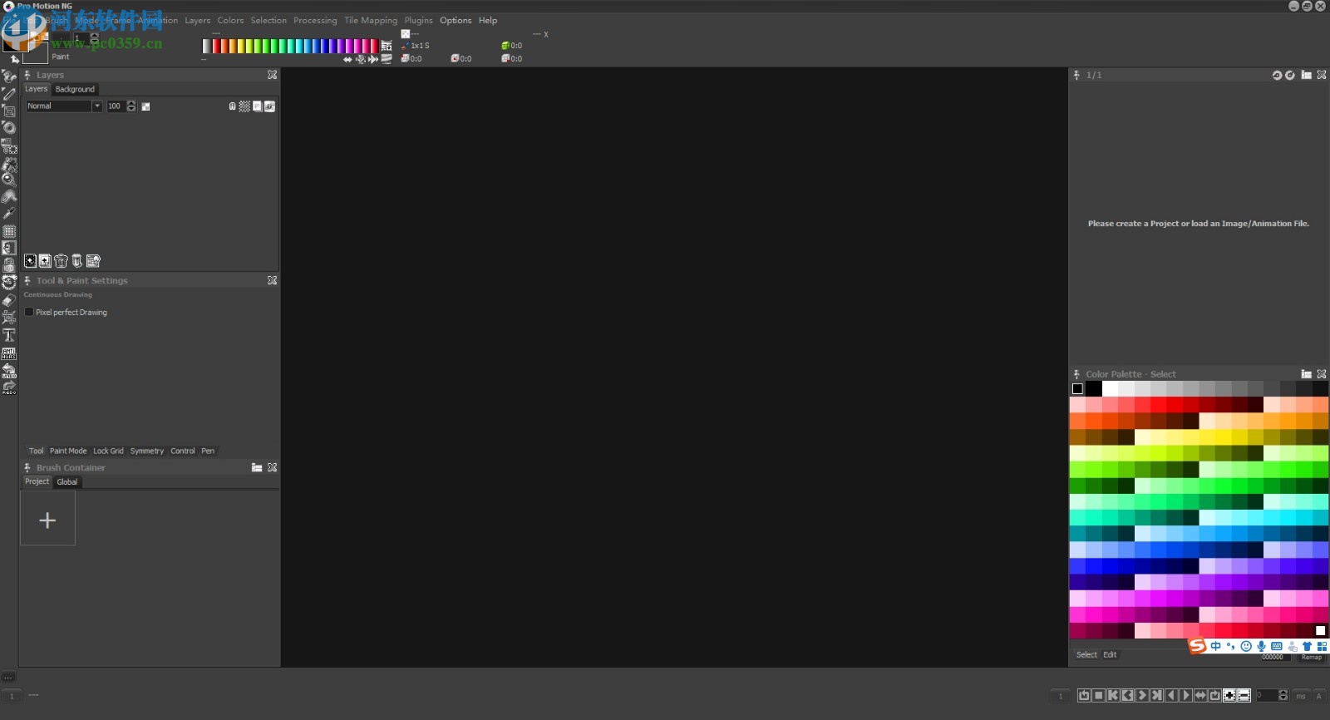Open the Symmetry tab

coord(147,451)
